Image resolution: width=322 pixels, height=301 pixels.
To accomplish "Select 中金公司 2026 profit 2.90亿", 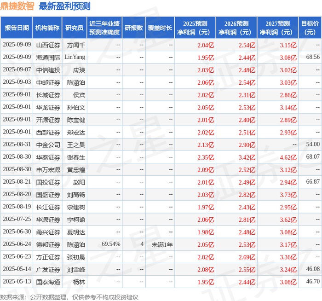I will tap(247, 145).
